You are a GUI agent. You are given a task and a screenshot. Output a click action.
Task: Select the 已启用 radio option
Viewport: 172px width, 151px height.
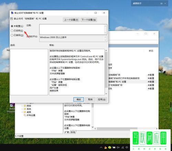coord(17,31)
